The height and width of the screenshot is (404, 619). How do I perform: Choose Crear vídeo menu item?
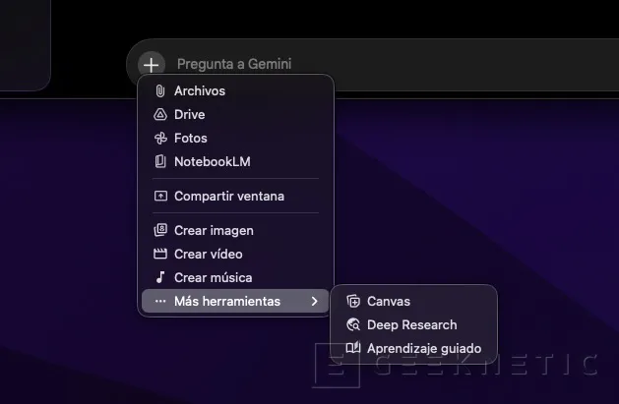point(235,254)
